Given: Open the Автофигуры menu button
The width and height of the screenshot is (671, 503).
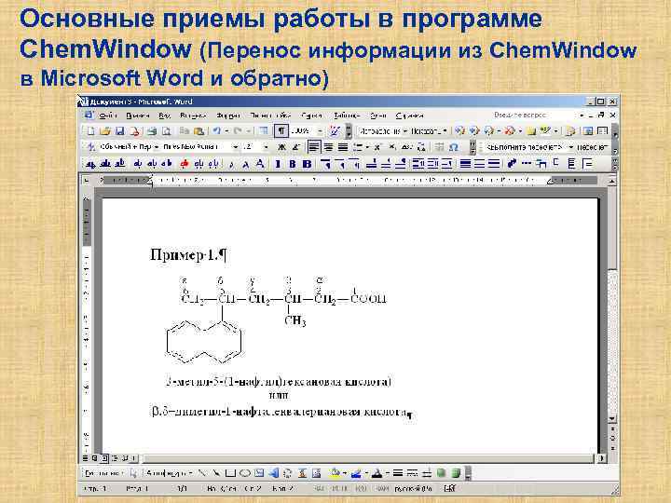Looking at the screenshot, I should pos(169,473).
